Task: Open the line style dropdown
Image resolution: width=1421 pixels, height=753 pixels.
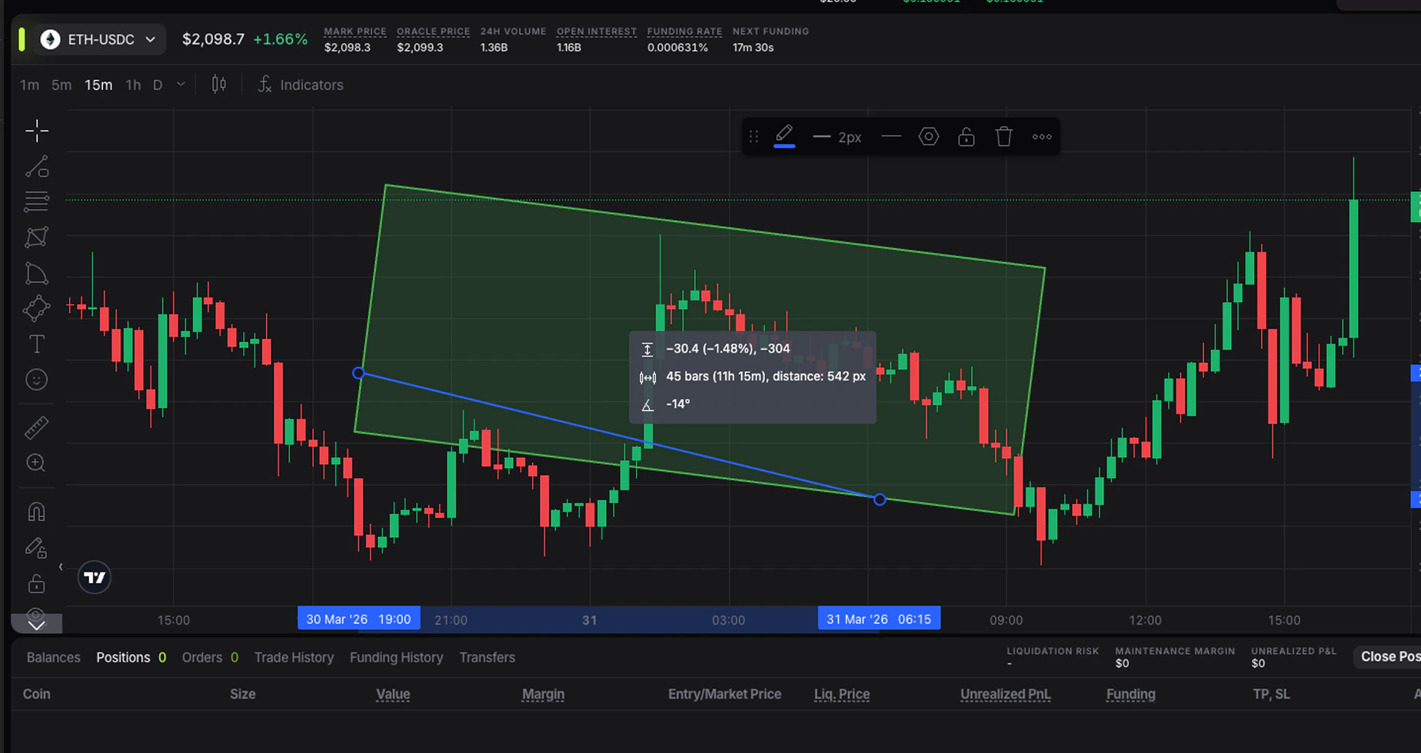Action: tap(891, 137)
